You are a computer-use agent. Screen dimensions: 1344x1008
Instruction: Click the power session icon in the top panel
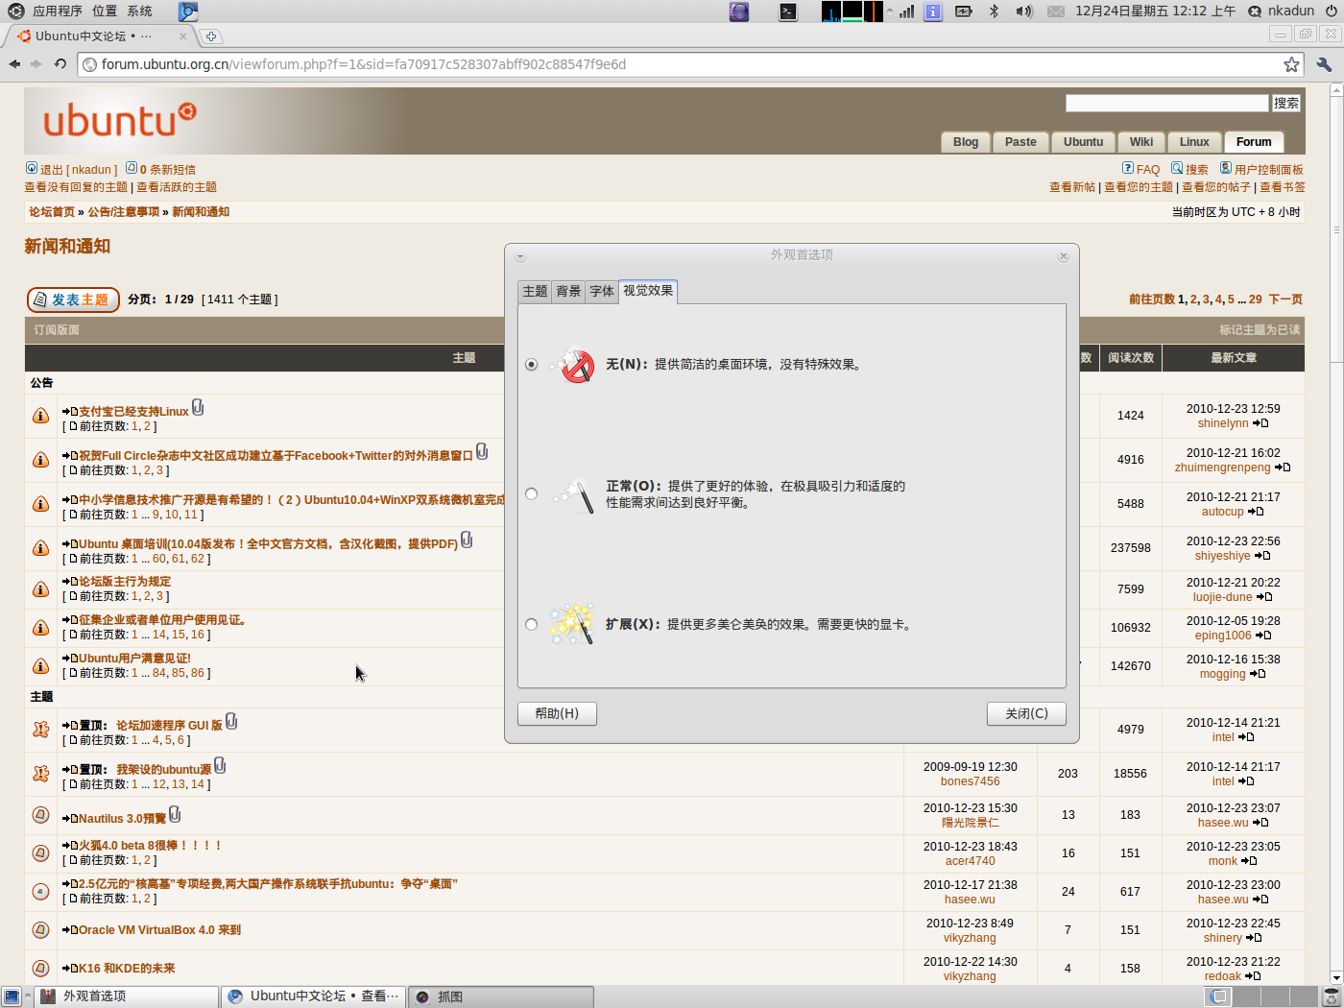point(1332,12)
